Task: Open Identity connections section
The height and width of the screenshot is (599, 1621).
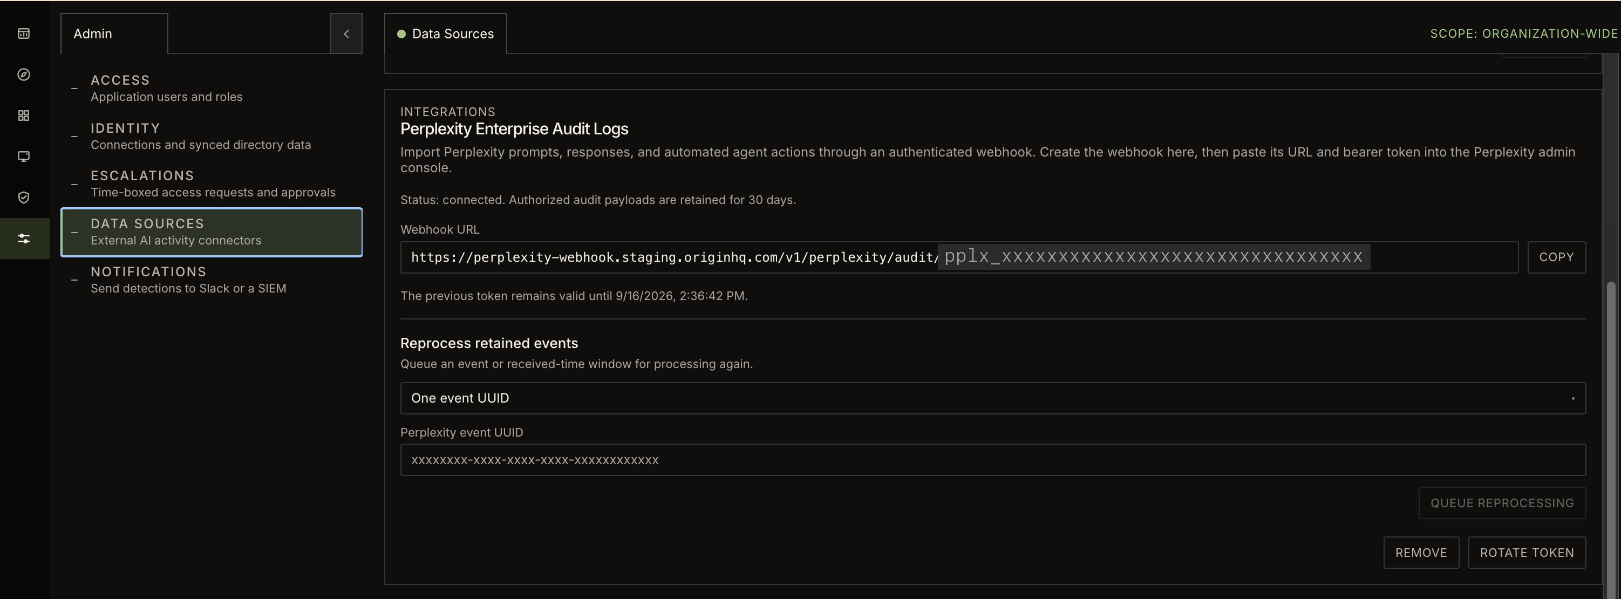Action: 212,137
